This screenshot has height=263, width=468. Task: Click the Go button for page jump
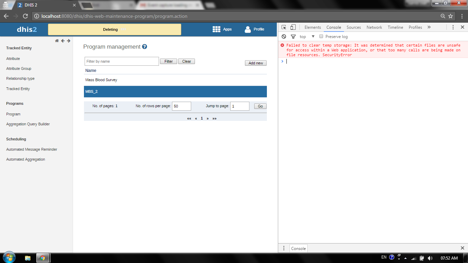pyautogui.click(x=260, y=106)
